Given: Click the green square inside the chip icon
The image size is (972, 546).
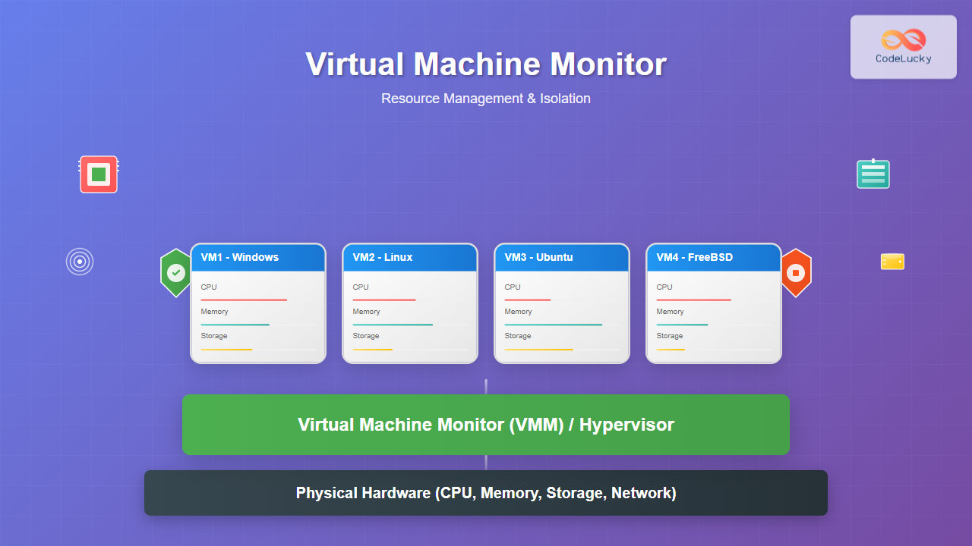Looking at the screenshot, I should click(x=99, y=174).
